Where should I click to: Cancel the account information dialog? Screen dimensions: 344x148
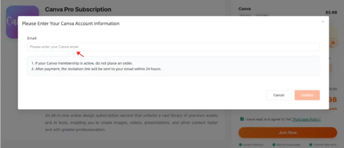(279, 95)
